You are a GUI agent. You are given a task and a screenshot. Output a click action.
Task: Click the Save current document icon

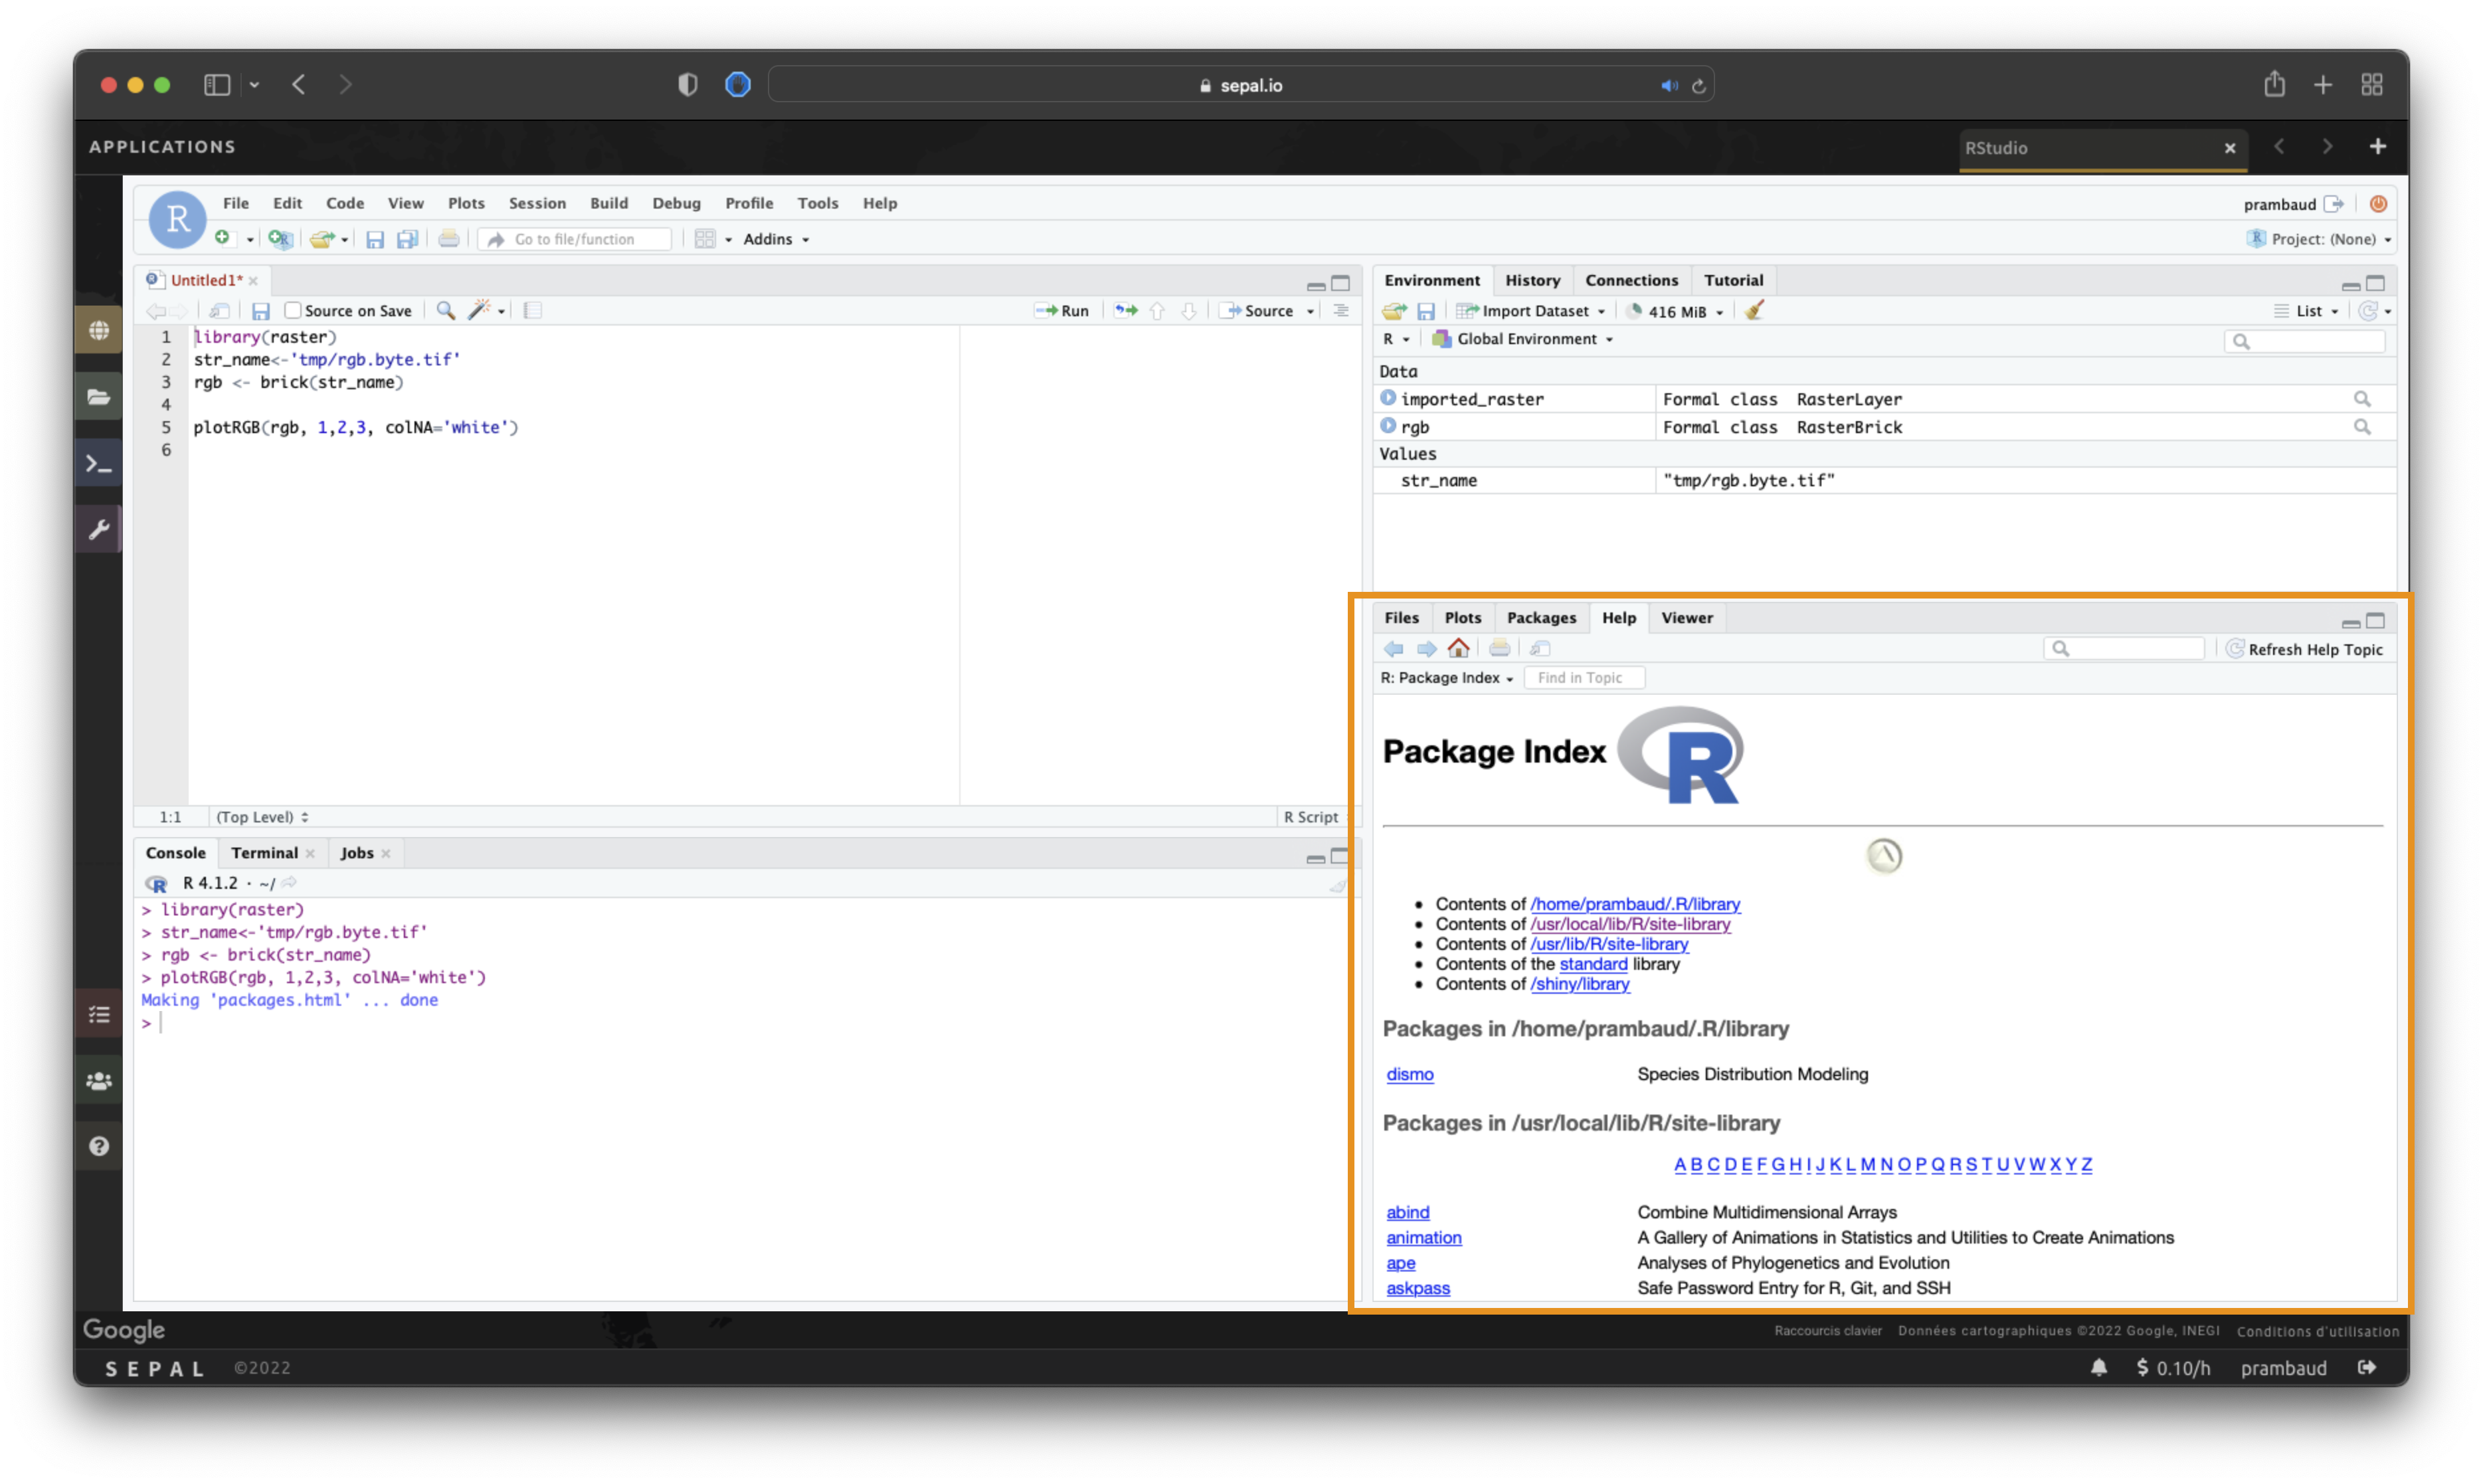point(260,311)
